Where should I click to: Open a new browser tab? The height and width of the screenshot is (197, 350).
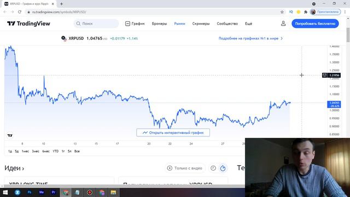(x=61, y=4)
